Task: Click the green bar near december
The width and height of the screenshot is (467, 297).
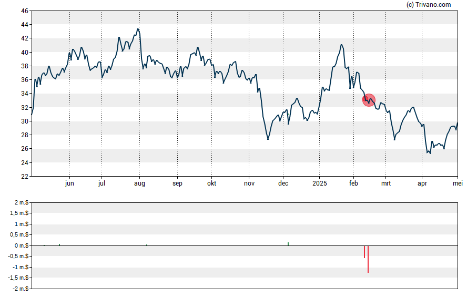Action: tap(288, 244)
